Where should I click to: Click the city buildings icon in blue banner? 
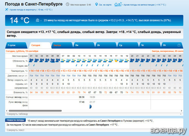tap(37, 20)
